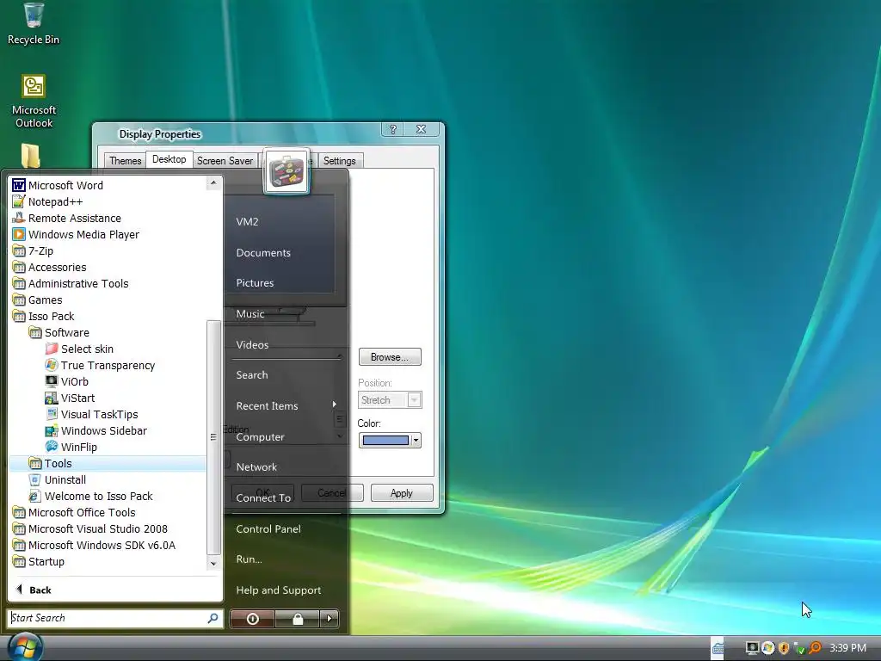Launch ViStart from Isso Pack

(x=71, y=398)
